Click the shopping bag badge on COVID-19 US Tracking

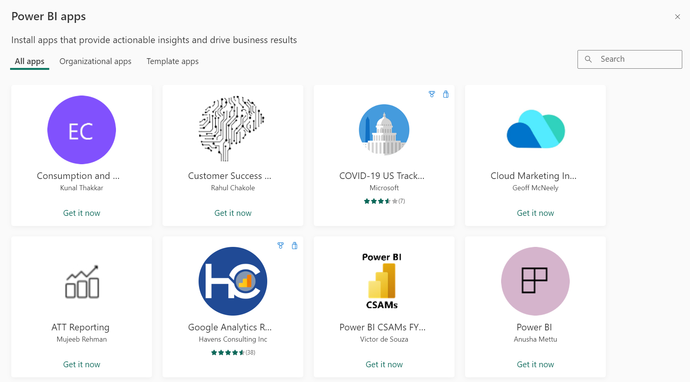click(x=446, y=94)
